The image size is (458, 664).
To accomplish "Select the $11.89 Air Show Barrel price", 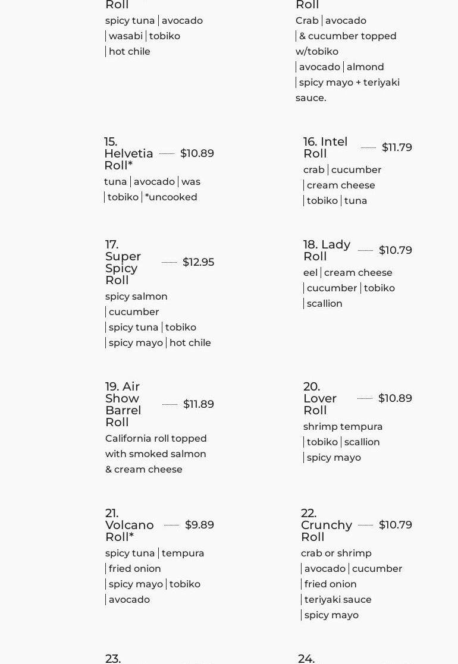I will tap(198, 404).
